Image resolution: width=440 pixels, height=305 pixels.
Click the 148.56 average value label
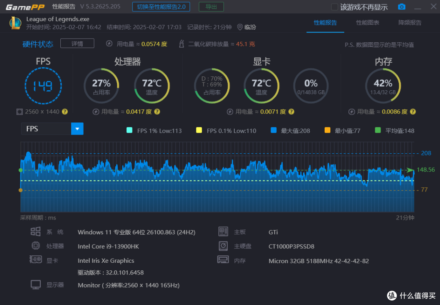[x=426, y=170]
